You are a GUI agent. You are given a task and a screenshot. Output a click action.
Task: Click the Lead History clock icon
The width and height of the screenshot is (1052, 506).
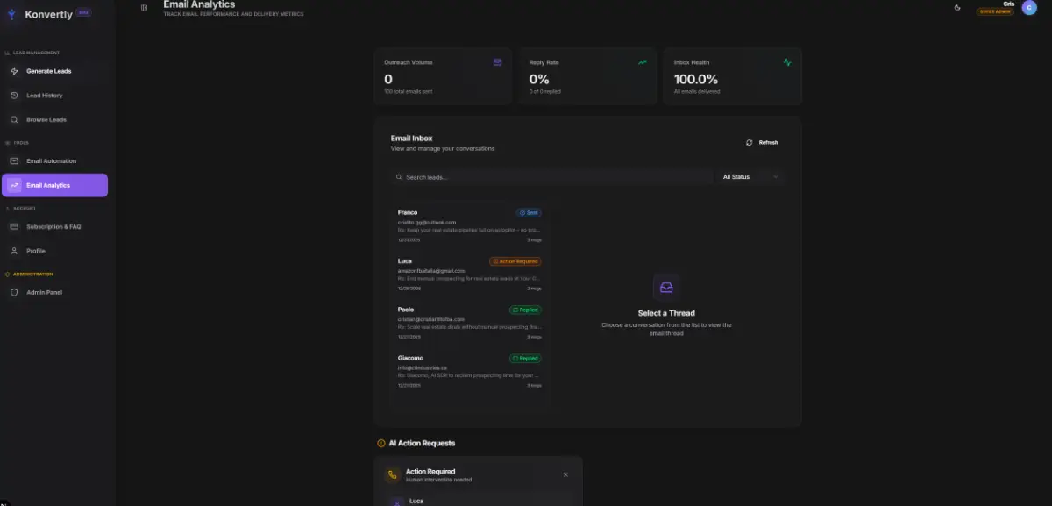point(14,95)
